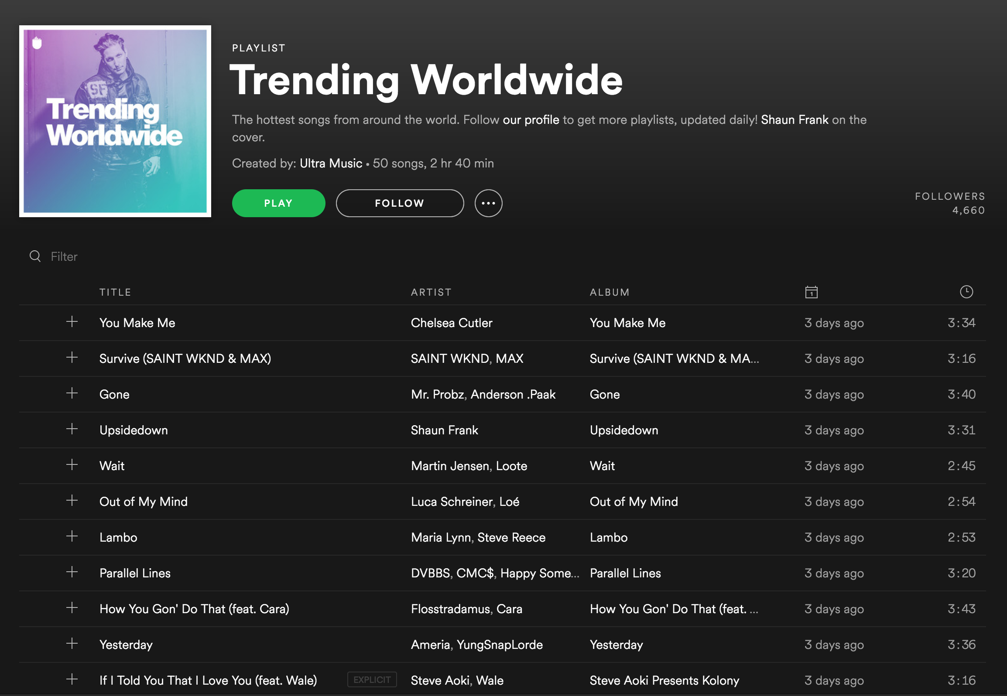Open artist Loé

click(509, 502)
